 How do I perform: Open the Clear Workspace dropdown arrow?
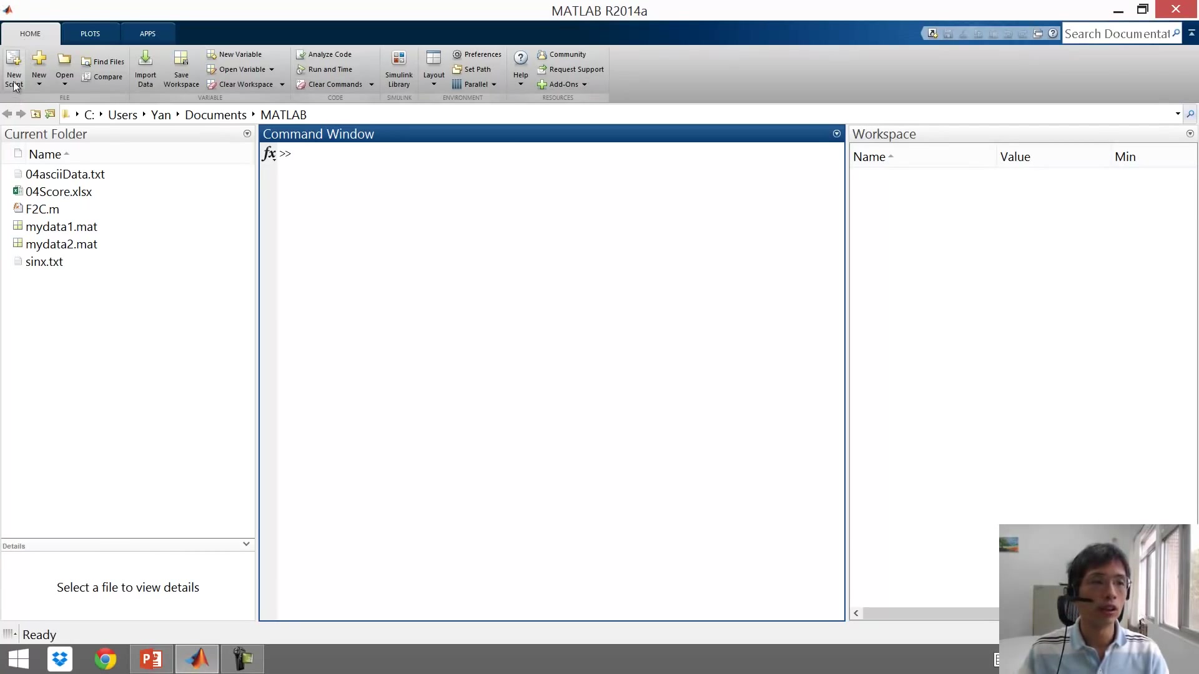point(282,84)
